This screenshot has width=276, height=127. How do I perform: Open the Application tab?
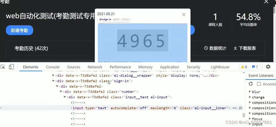click(x=169, y=67)
